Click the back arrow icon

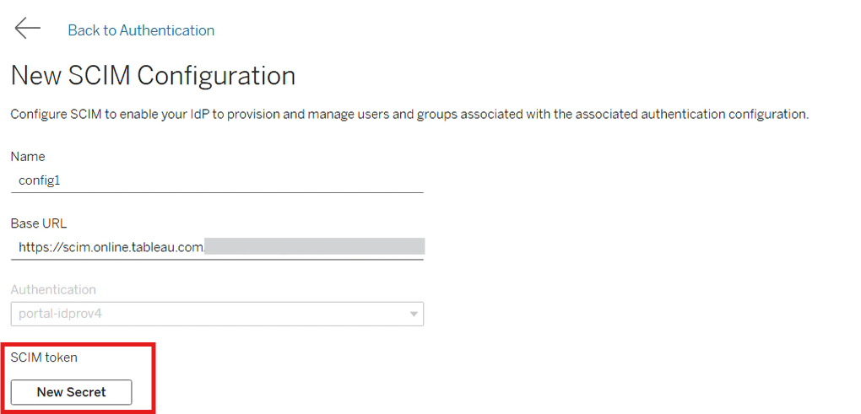[28, 28]
